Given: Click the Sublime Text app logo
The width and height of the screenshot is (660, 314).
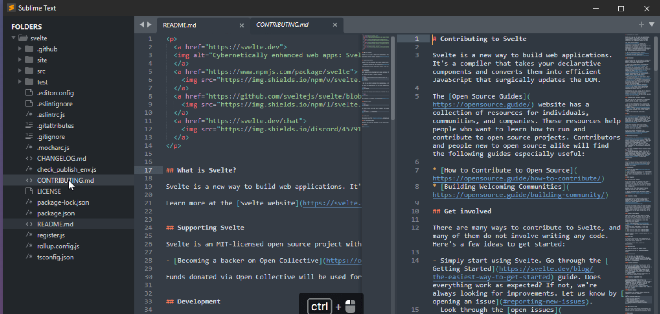Looking at the screenshot, I should (11, 8).
